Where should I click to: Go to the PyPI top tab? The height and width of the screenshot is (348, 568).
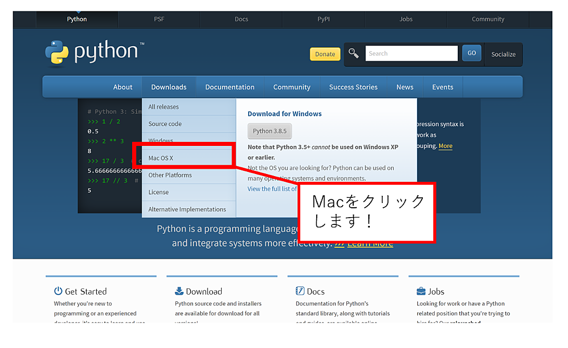click(324, 19)
